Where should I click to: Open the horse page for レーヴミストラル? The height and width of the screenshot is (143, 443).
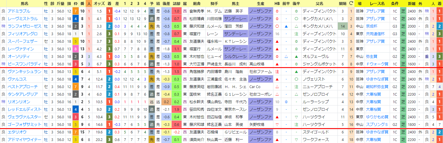(23, 19)
